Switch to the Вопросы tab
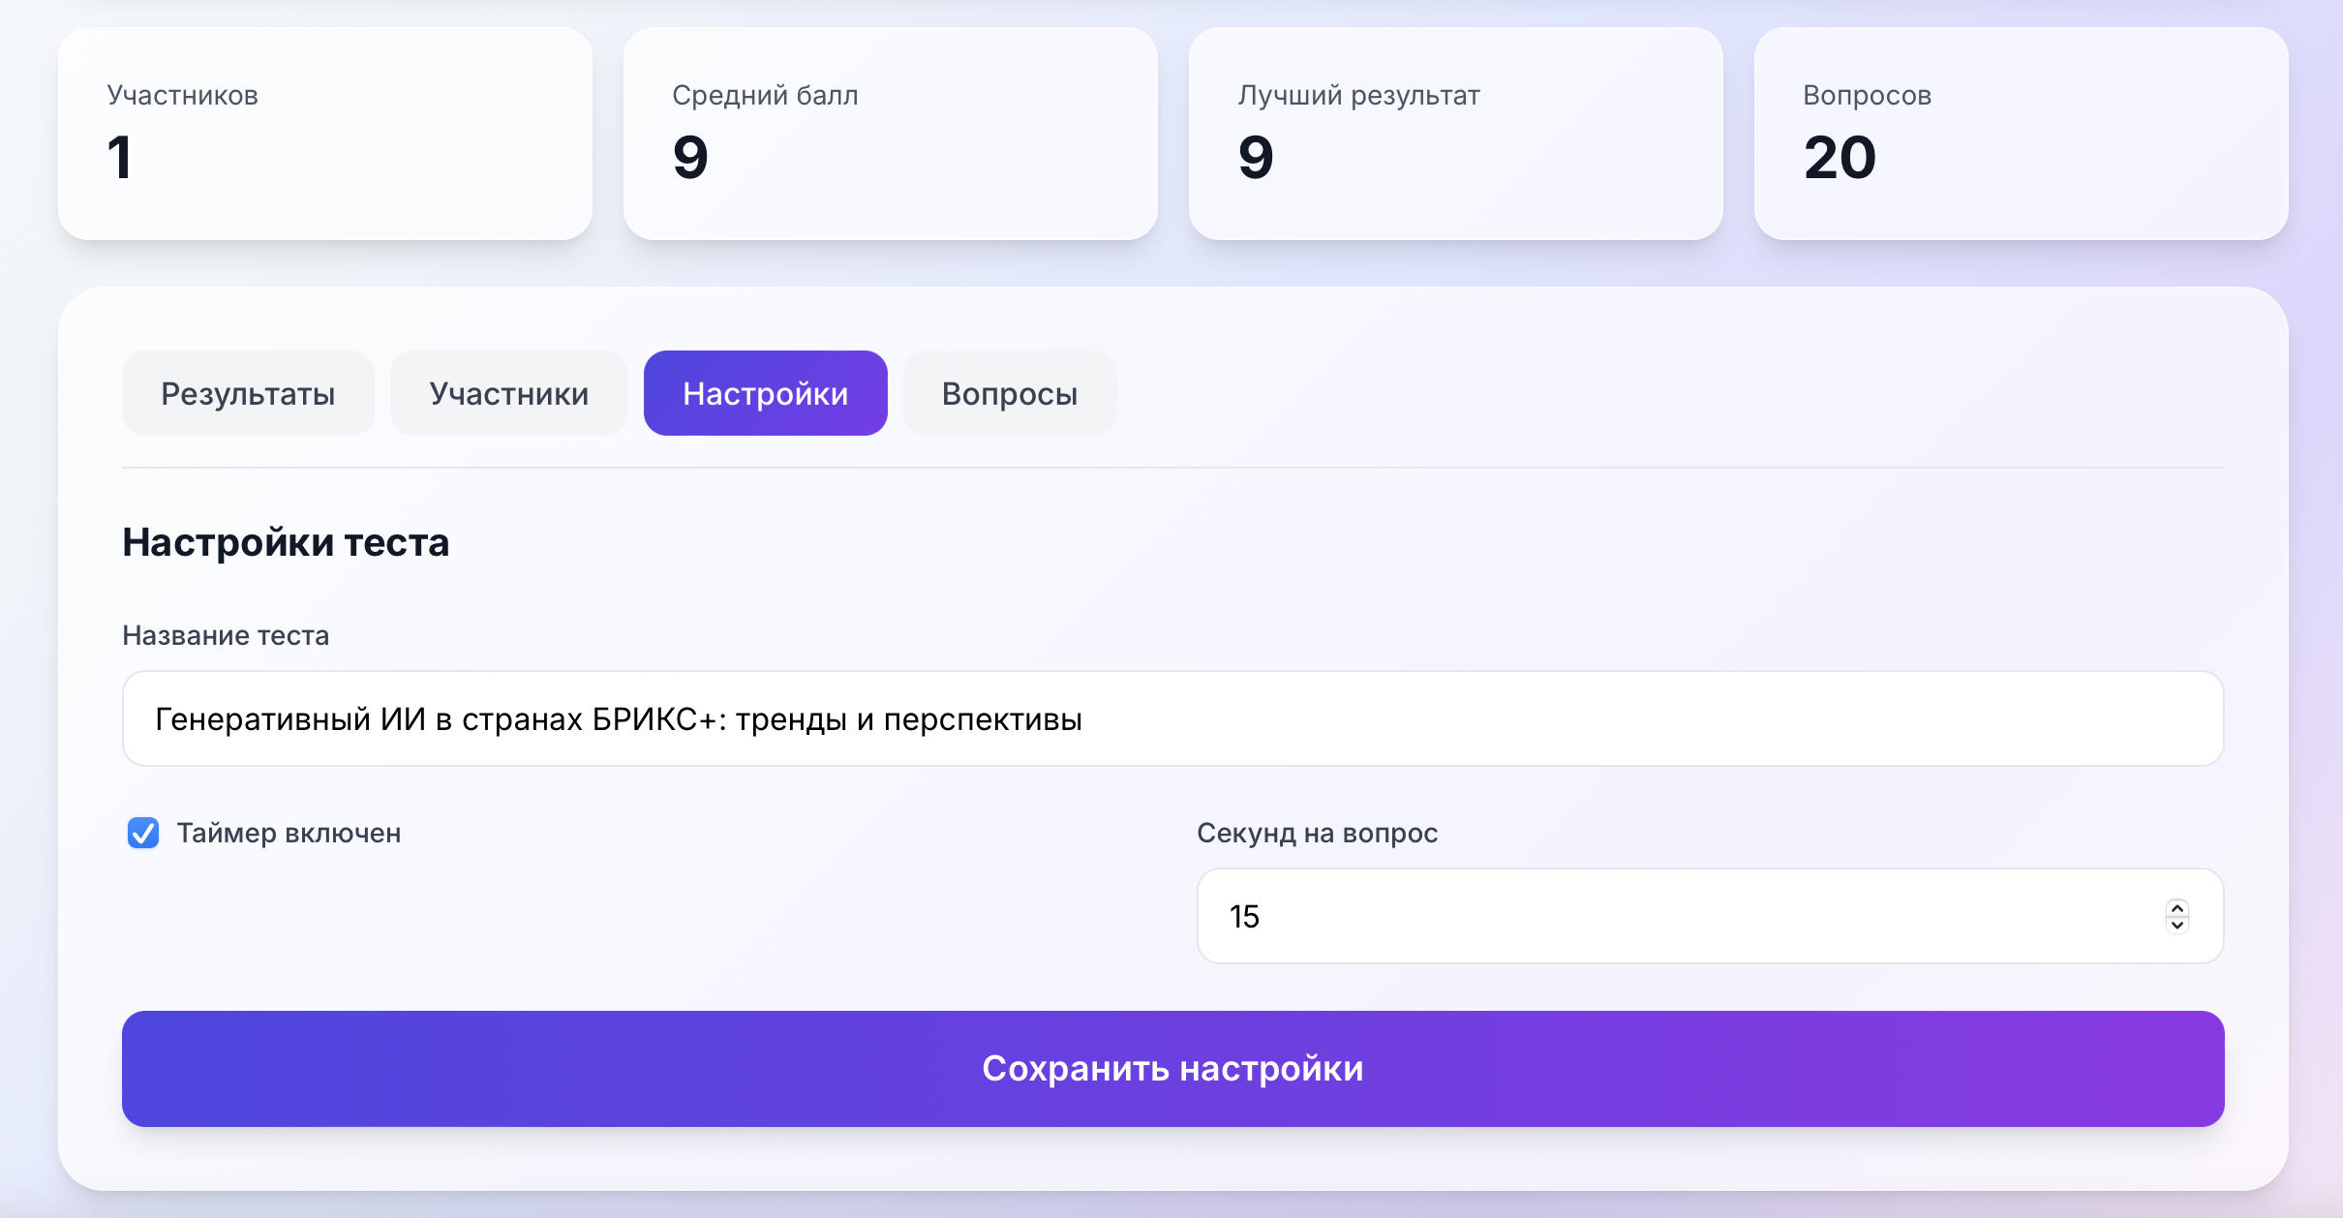This screenshot has height=1218, width=2343. pos(1009,393)
